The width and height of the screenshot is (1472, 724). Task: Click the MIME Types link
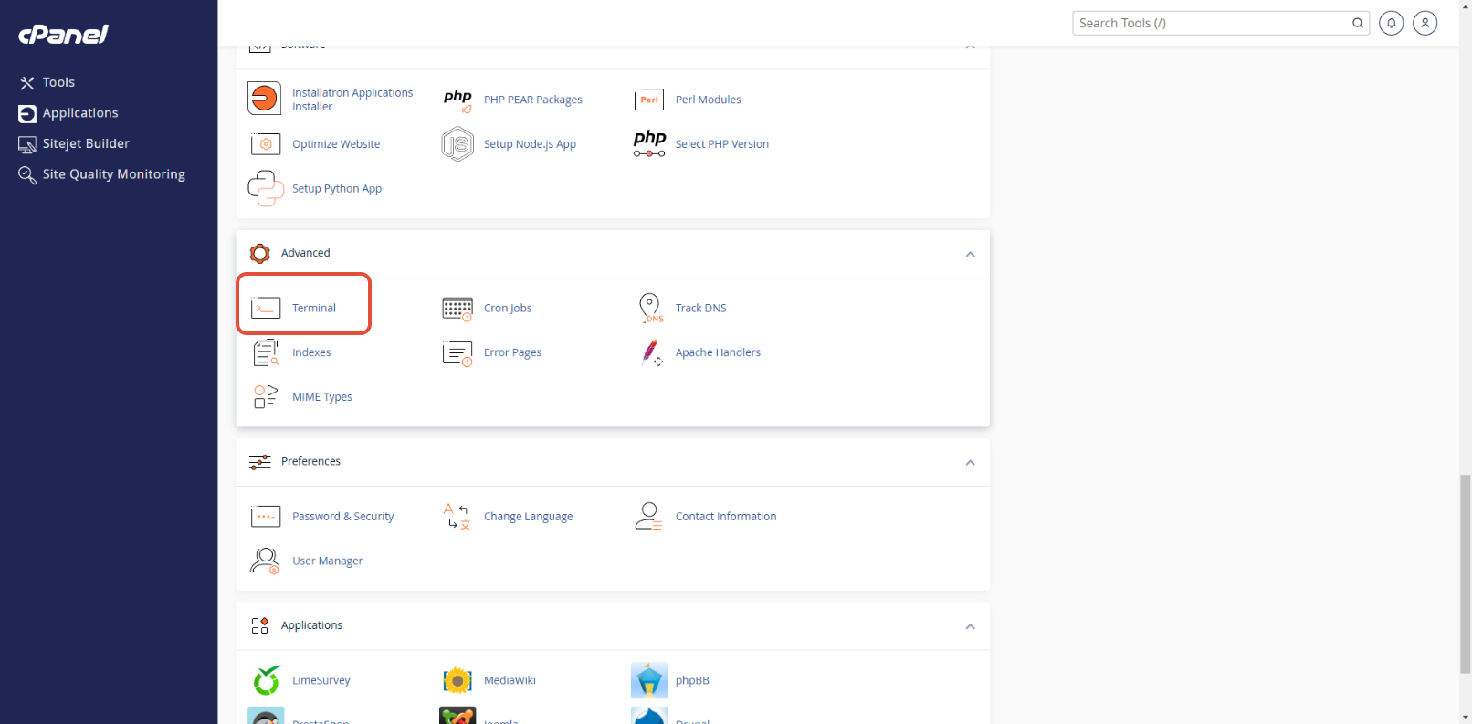pyautogui.click(x=322, y=397)
